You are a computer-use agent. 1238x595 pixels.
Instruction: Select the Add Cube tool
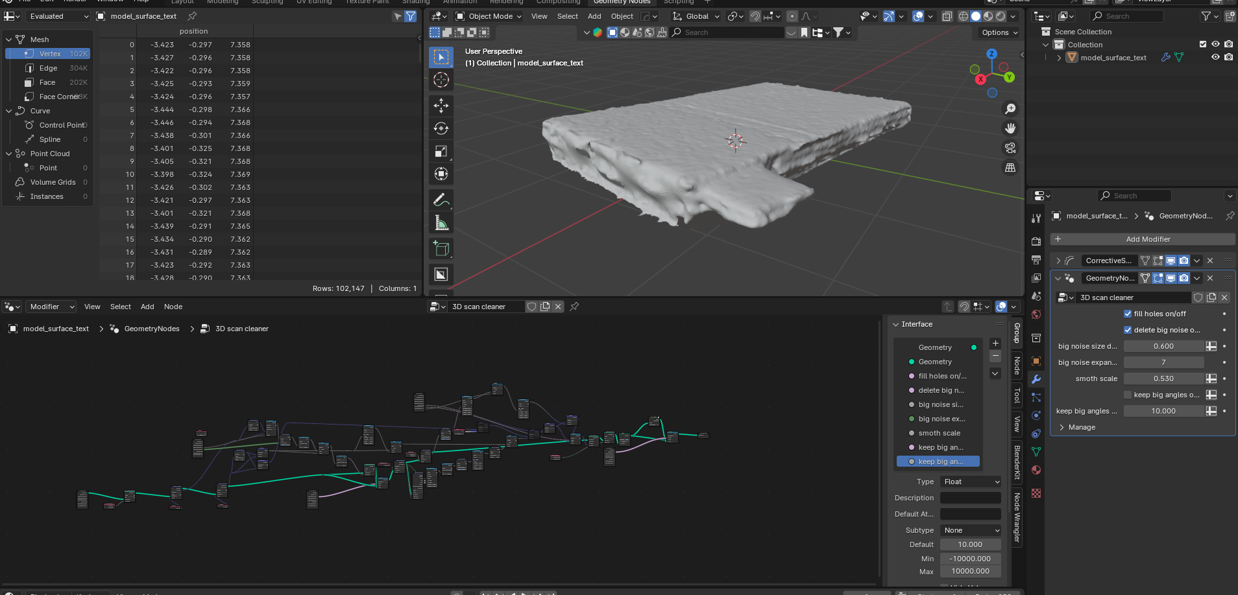(441, 249)
